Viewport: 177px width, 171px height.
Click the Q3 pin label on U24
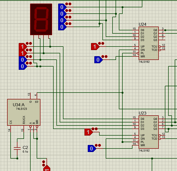pos(155,40)
